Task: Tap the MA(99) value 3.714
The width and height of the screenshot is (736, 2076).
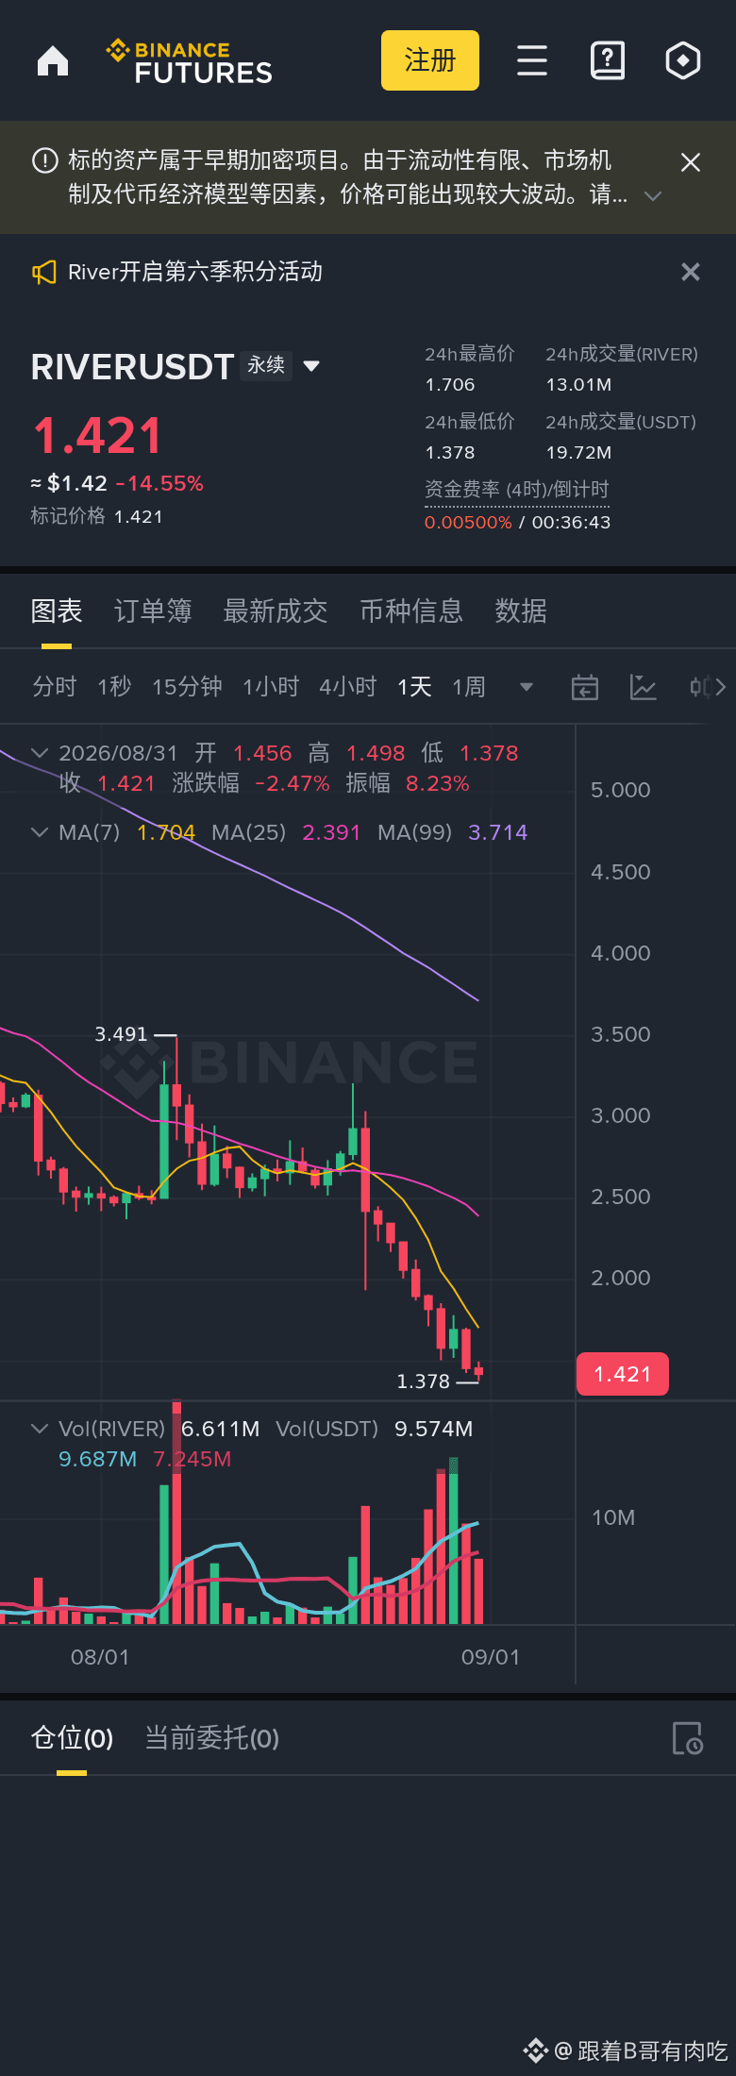Action: [x=498, y=832]
